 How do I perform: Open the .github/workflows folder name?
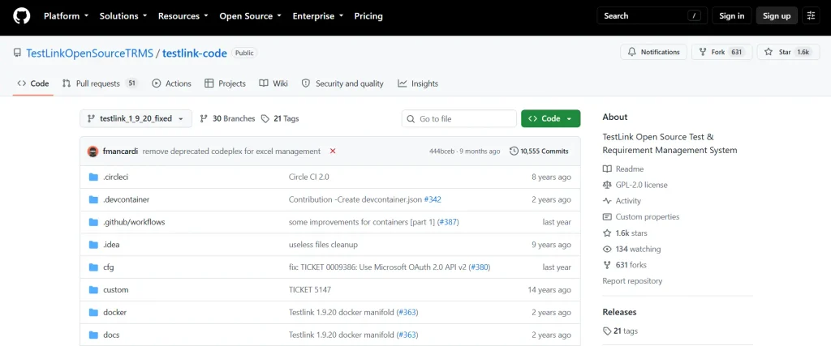(x=134, y=222)
